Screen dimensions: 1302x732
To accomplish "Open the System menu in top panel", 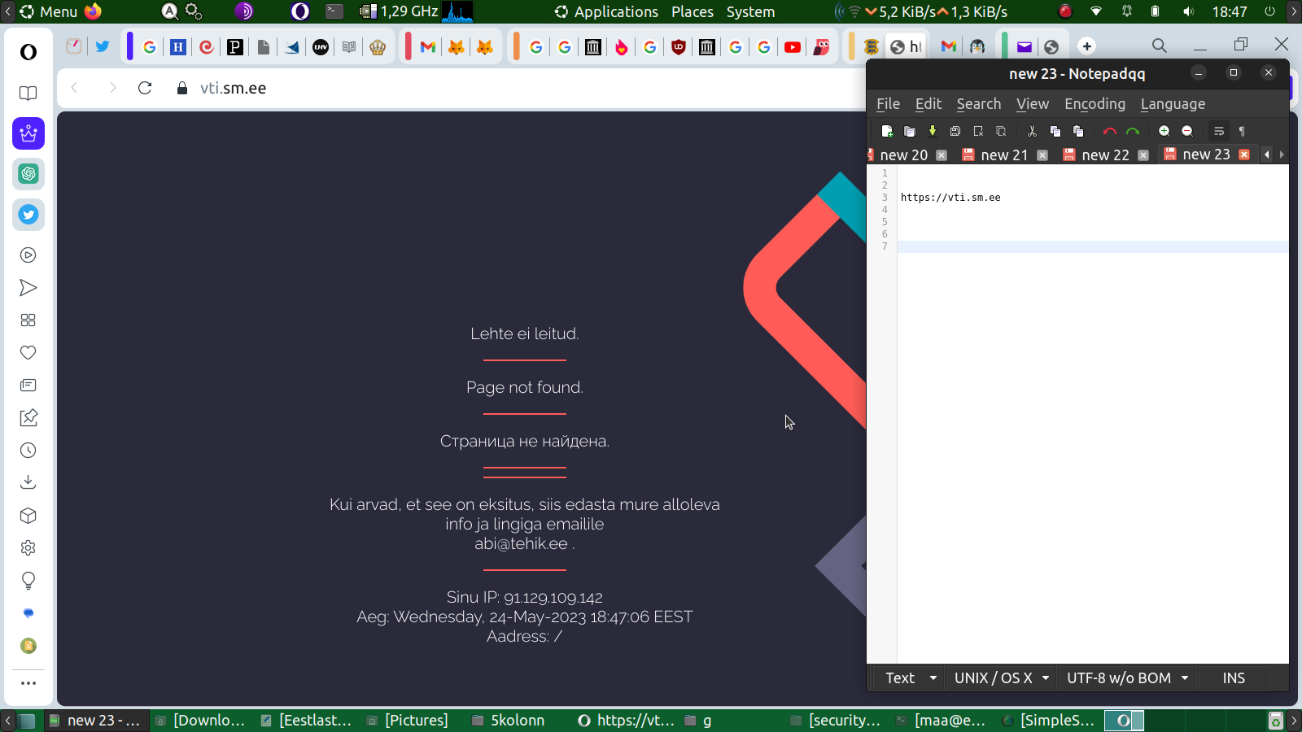I will (x=750, y=11).
